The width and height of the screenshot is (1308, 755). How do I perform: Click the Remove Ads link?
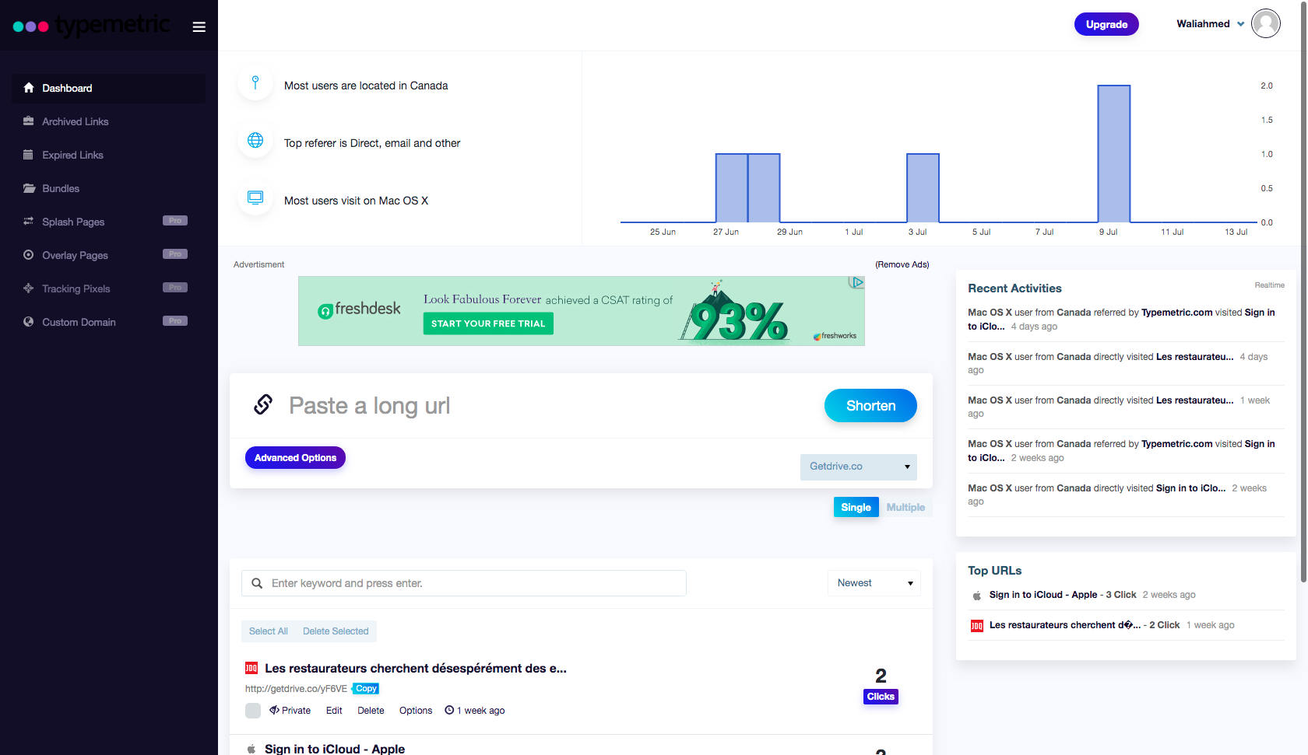pyautogui.click(x=902, y=264)
